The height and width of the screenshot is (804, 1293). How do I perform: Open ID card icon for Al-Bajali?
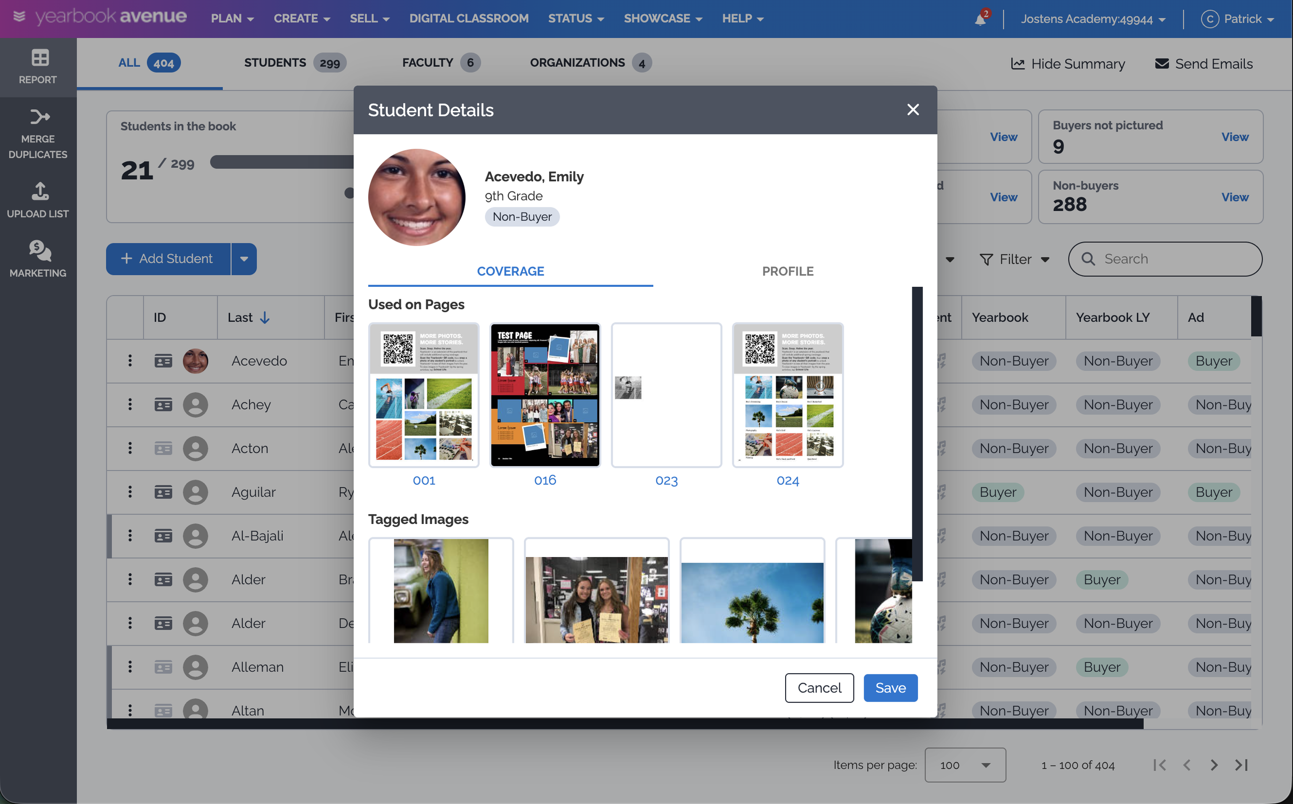pos(163,535)
